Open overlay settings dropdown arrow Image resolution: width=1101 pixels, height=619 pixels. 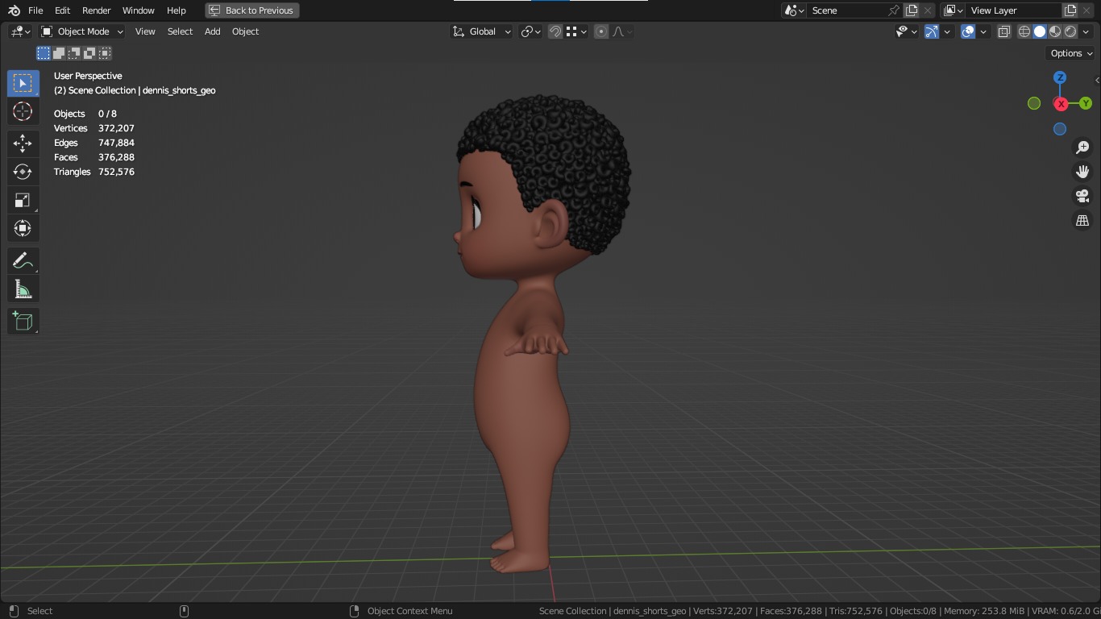[x=983, y=31]
